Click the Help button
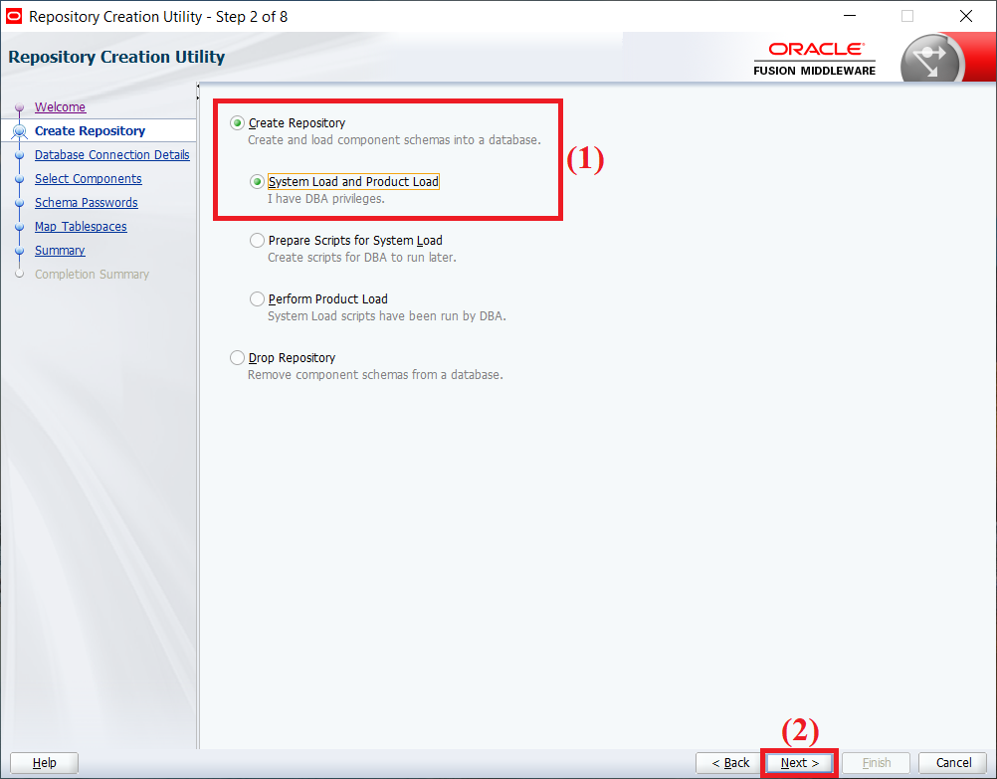This screenshot has height=779, width=997. pyautogui.click(x=45, y=762)
